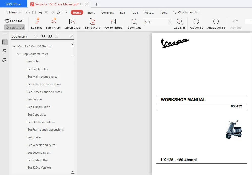
Task: Click the Edit Text tool
Action: point(36,24)
